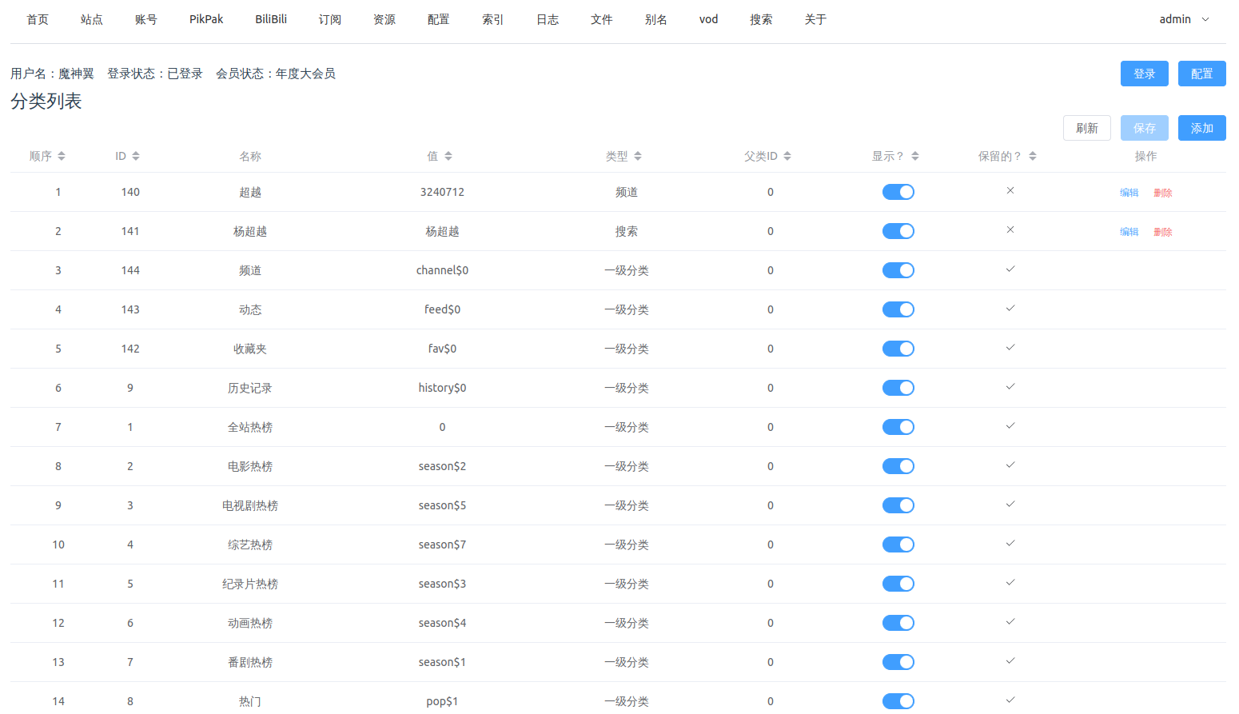Toggle display switch for 历史记录 row
Image resolution: width=1239 pixels, height=714 pixels.
click(898, 388)
